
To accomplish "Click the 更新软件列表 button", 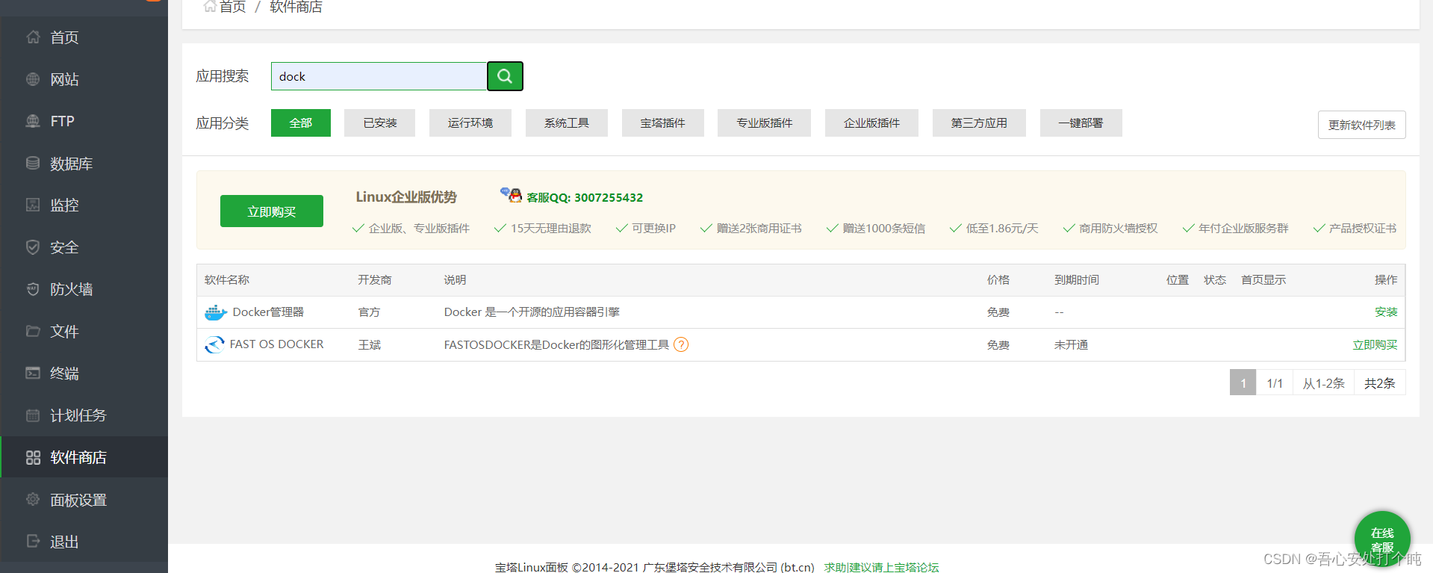I will (1362, 125).
